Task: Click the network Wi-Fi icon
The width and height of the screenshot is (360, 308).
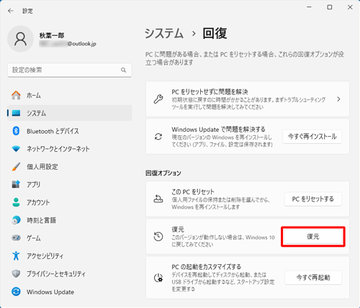Action: pos(16,149)
